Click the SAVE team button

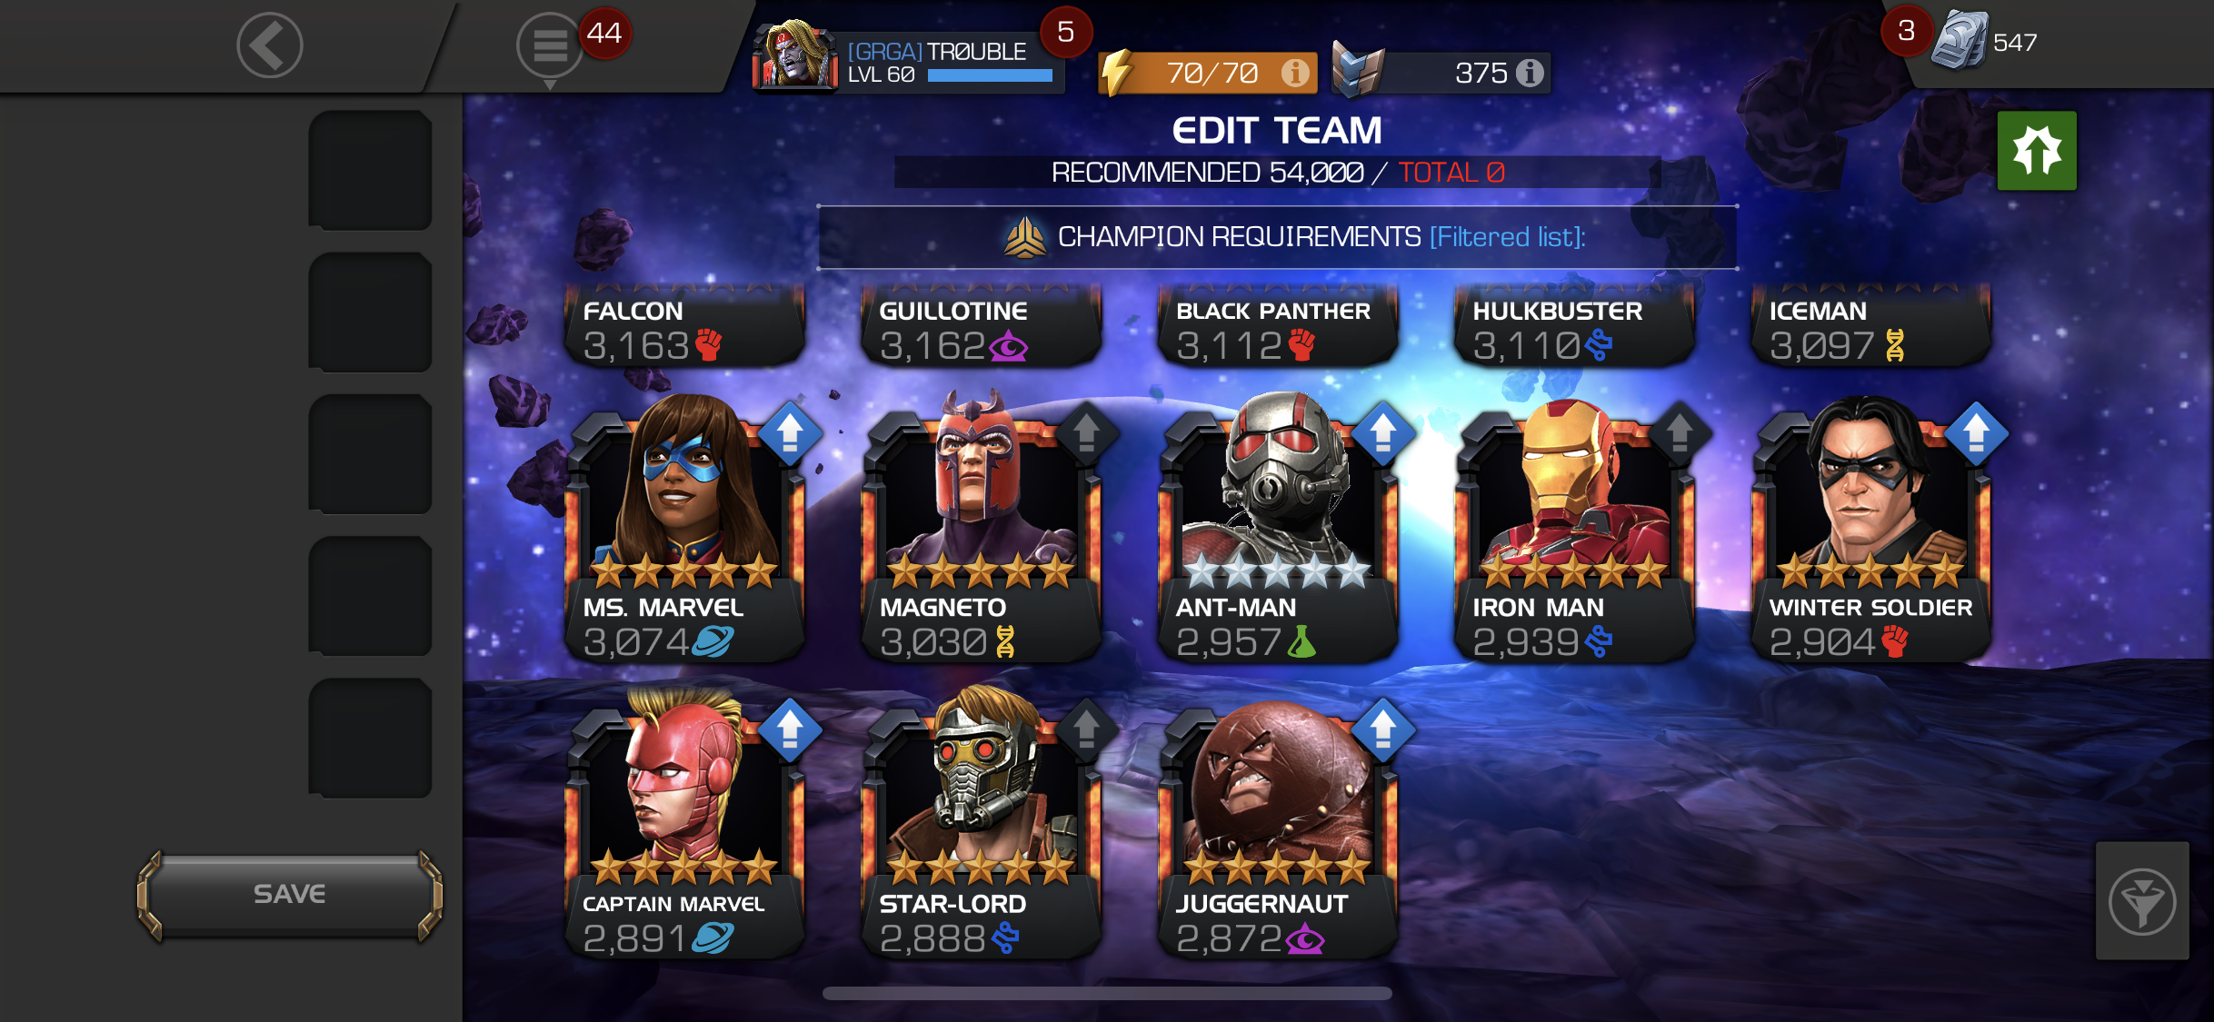[290, 895]
